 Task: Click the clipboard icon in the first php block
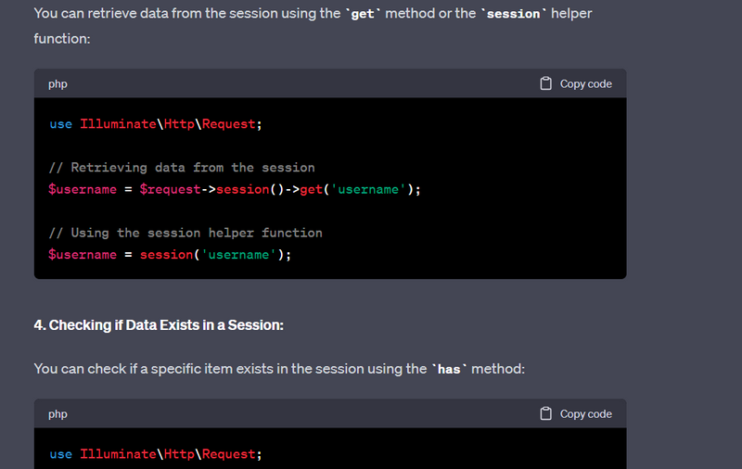pyautogui.click(x=545, y=83)
